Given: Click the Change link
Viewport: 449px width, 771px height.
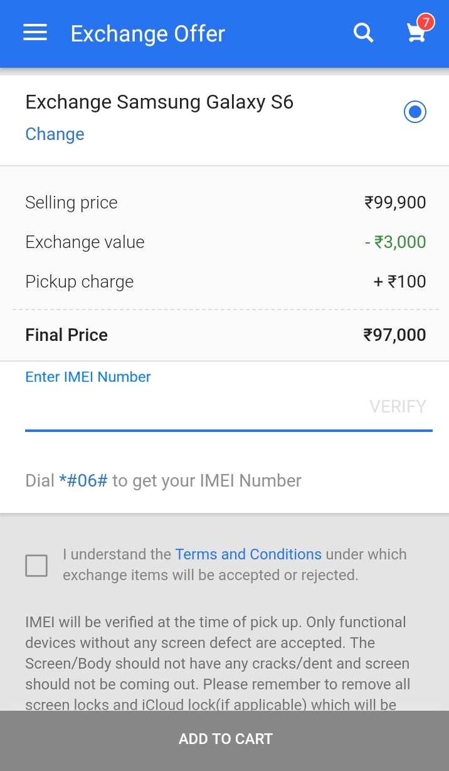Looking at the screenshot, I should [55, 134].
